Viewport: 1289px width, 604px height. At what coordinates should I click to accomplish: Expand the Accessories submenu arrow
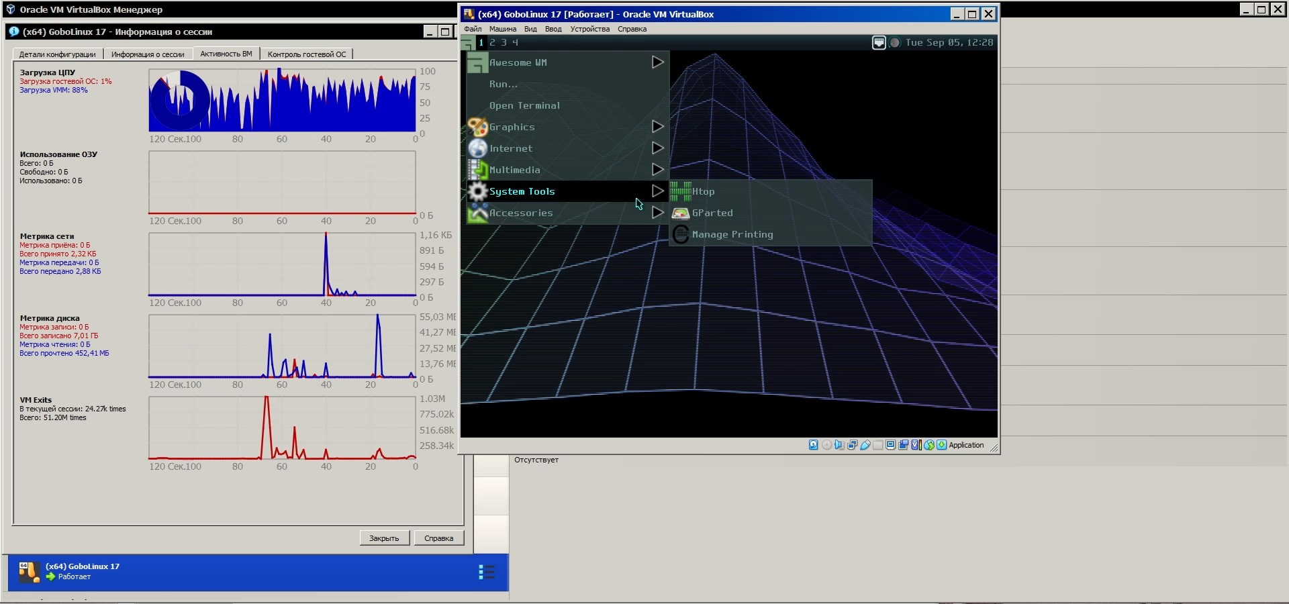657,213
